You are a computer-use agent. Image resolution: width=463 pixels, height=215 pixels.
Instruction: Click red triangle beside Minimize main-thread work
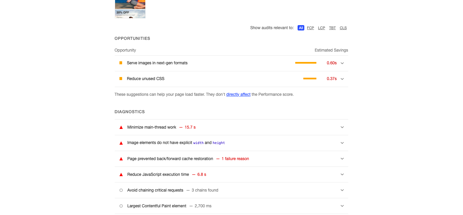121,127
